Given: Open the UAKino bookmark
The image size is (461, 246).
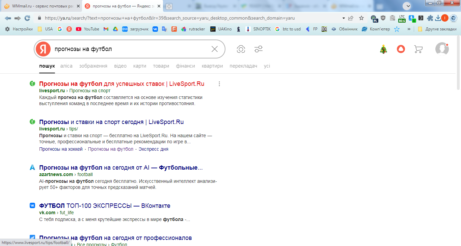Looking at the screenshot, I should pos(221,29).
